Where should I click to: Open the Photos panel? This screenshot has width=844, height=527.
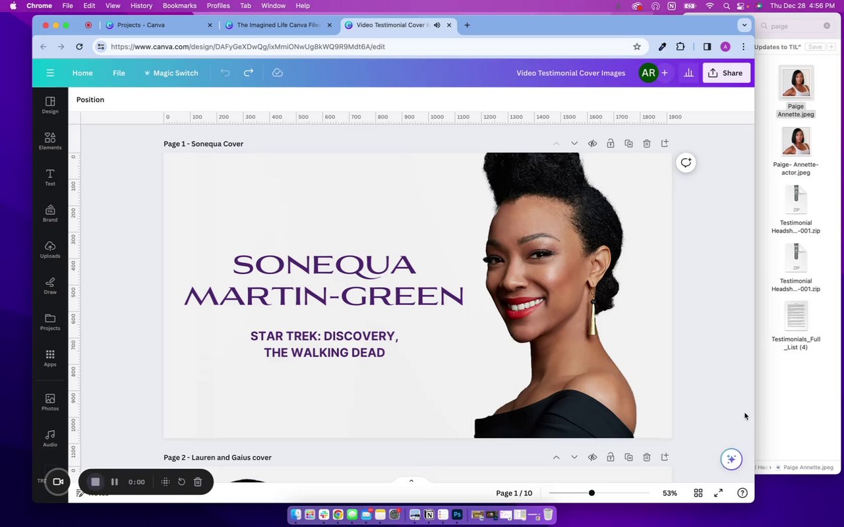(50, 402)
